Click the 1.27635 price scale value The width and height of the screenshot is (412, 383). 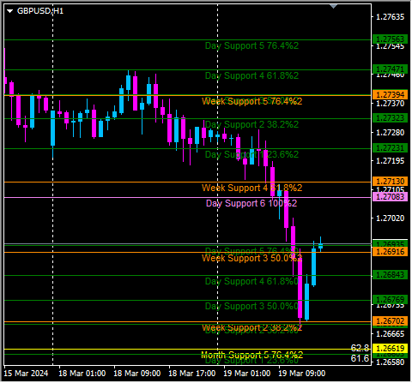[x=391, y=17]
